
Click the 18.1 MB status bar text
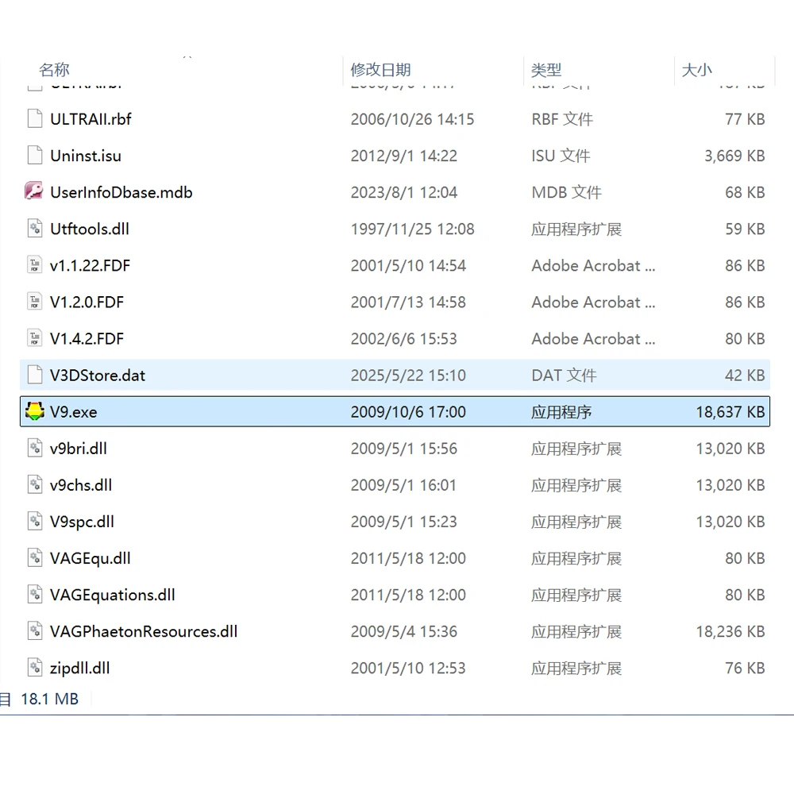tap(49, 699)
